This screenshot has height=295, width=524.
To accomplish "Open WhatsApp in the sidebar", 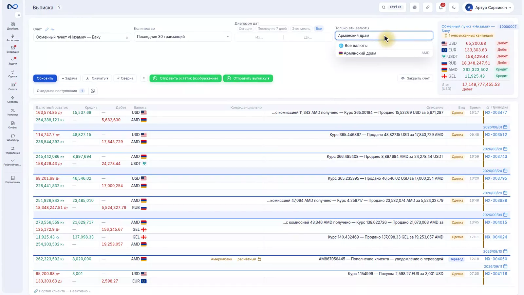I will (12, 138).
